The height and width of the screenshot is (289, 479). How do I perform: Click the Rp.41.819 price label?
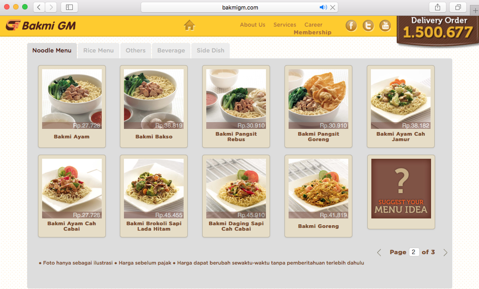point(333,215)
